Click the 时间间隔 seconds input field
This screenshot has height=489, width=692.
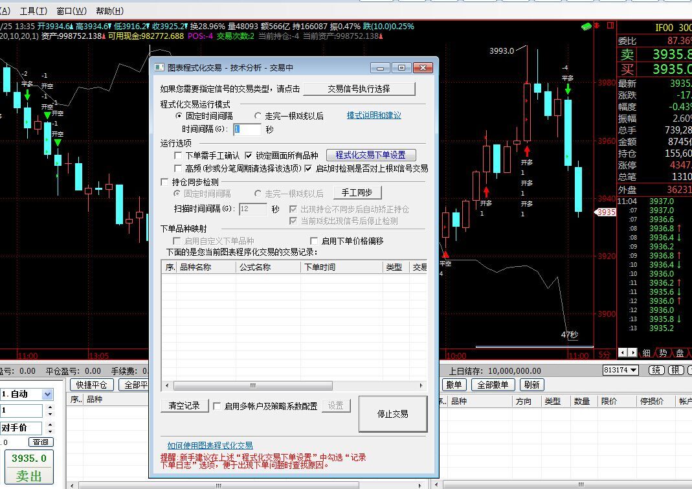(x=247, y=130)
